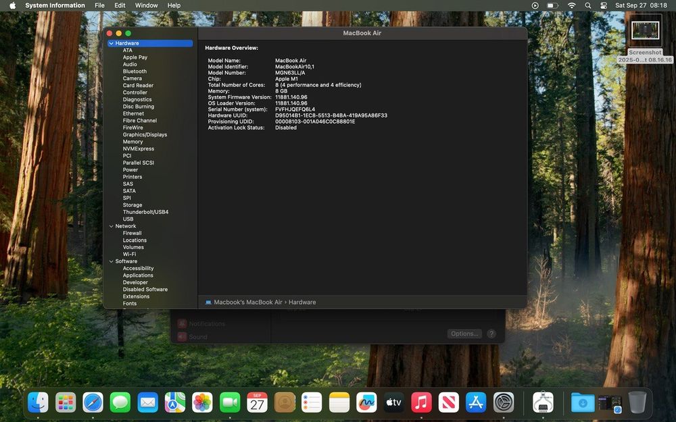Viewport: 676px width, 422px height.
Task: Select the Screenshot file thumbnail on desktop
Action: (645, 32)
